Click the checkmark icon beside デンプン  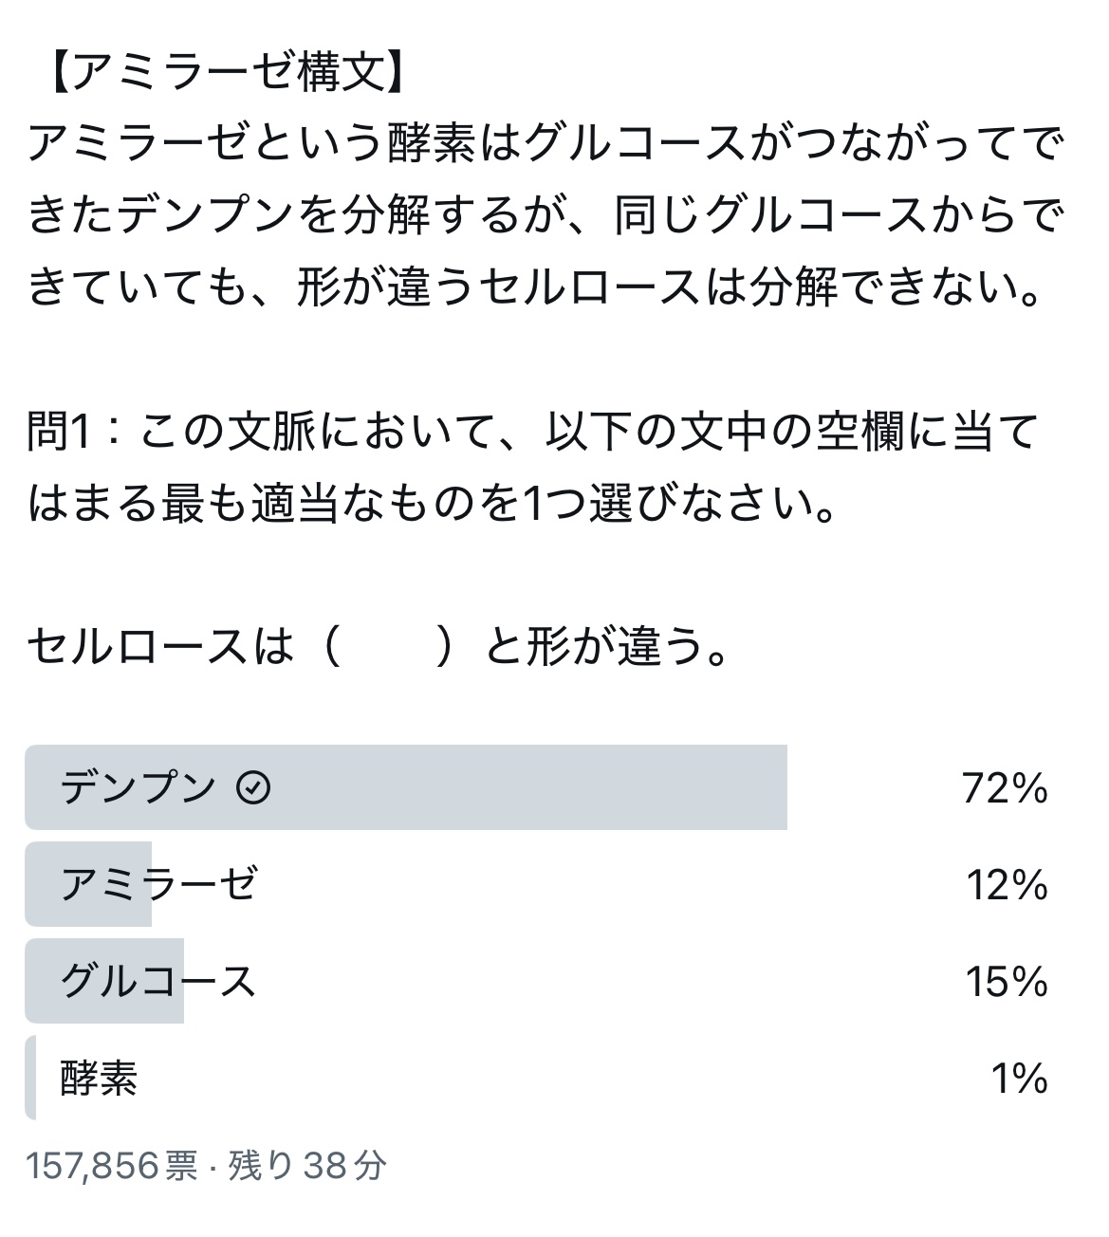click(253, 787)
